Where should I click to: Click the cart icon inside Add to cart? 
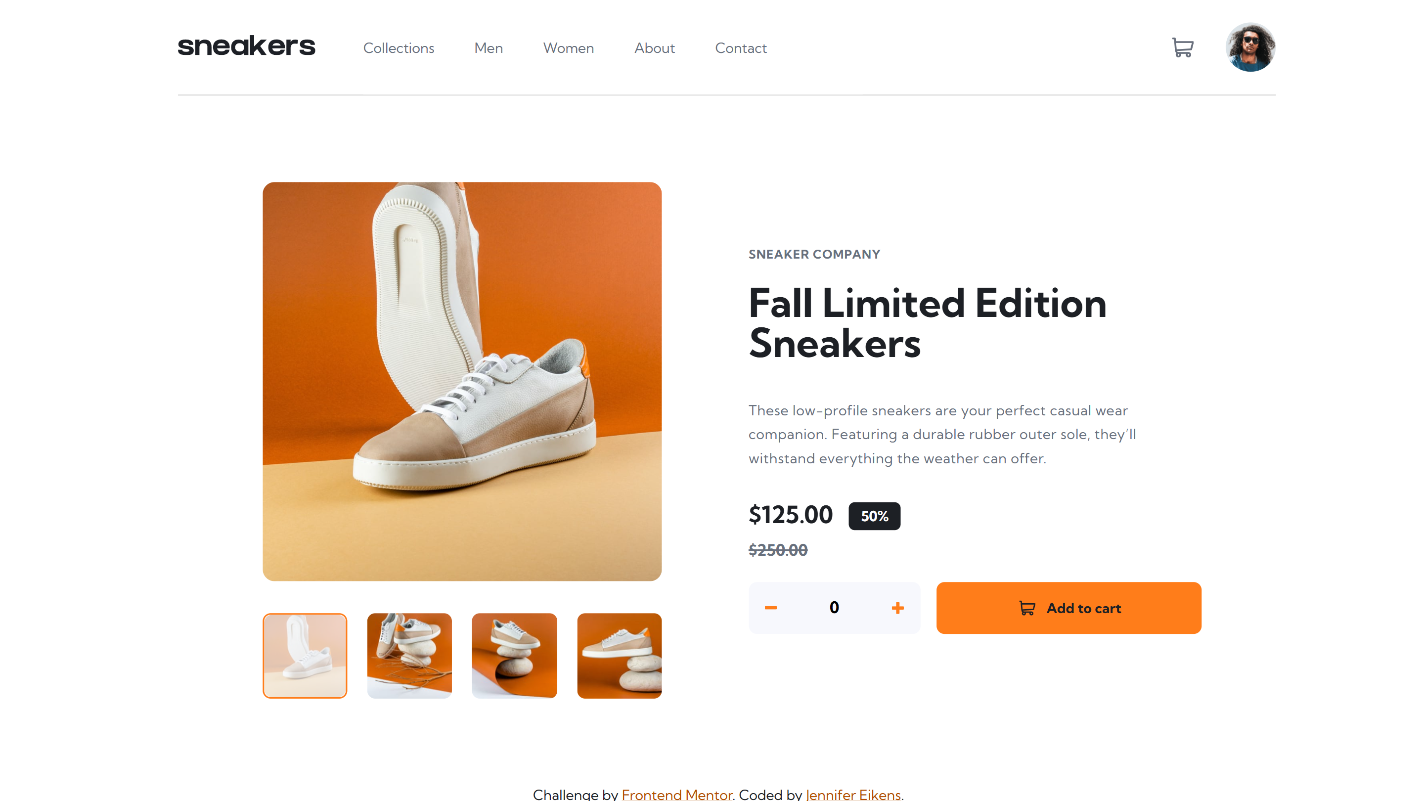[1027, 608]
